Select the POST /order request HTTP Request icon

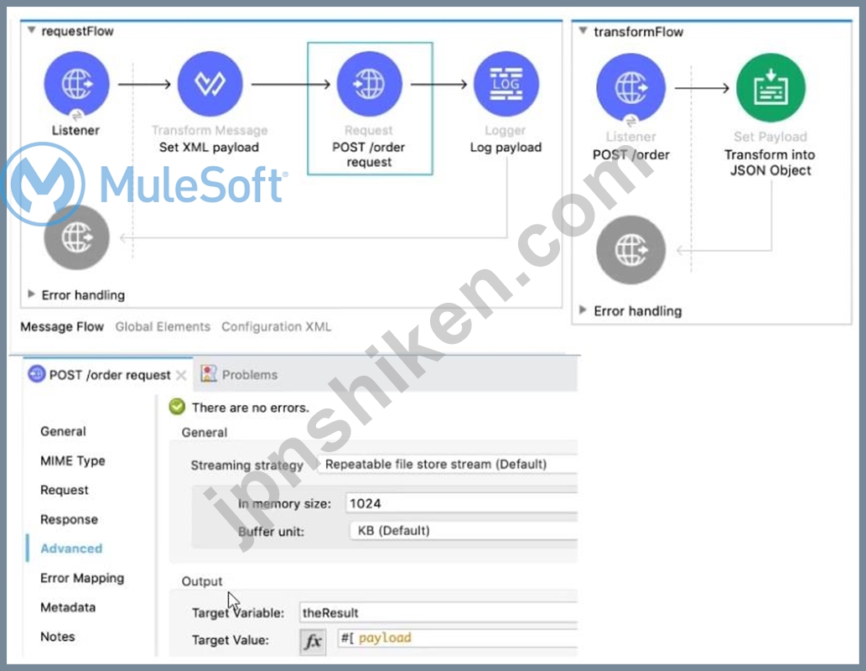[370, 84]
